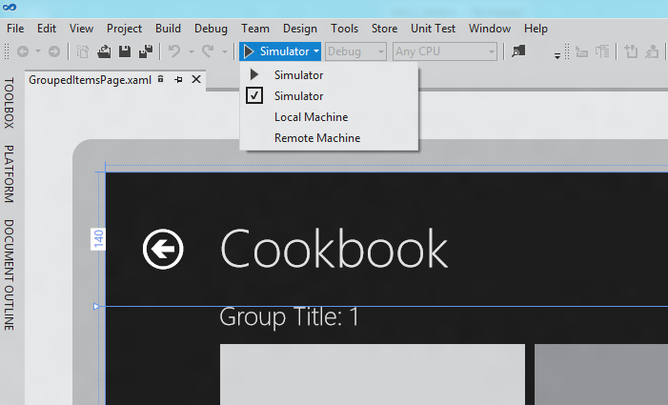Click the lock icon on GroupedItemsPage.xaml tab
Screen dimensions: 668x405
161,79
